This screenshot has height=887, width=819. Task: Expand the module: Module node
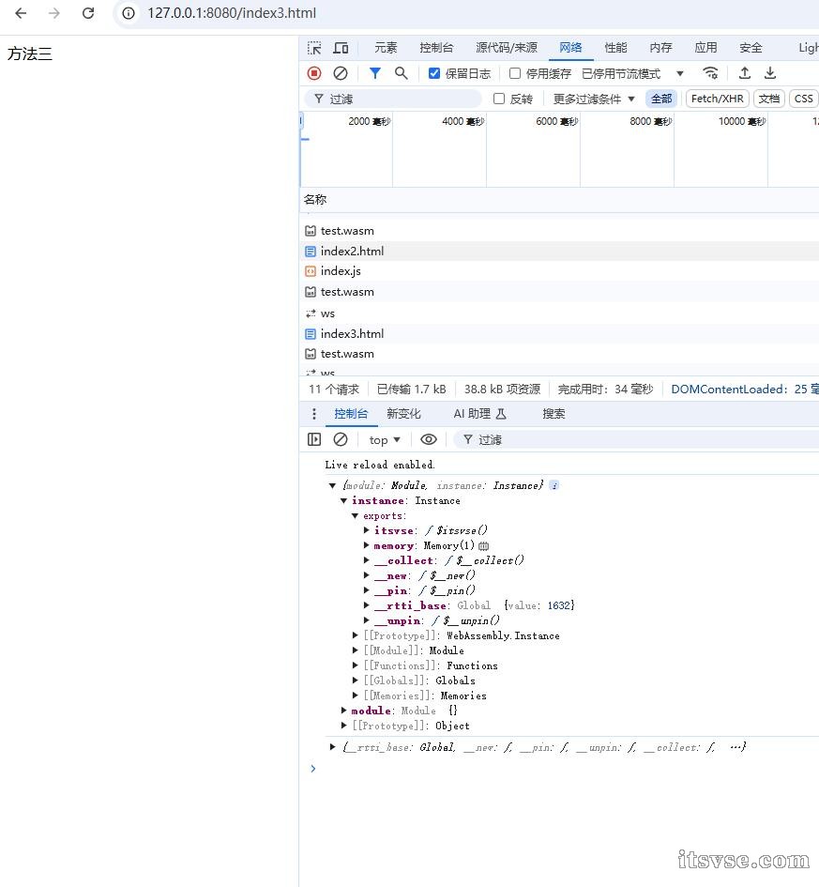343,711
